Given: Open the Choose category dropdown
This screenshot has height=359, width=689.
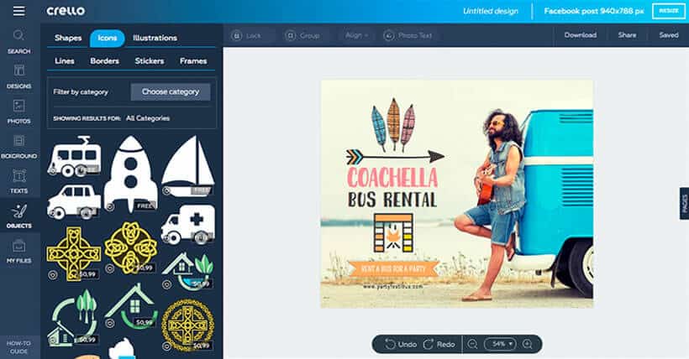Looking at the screenshot, I should [171, 91].
